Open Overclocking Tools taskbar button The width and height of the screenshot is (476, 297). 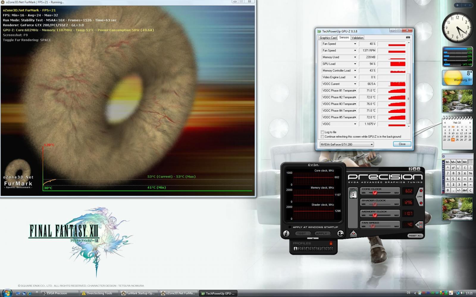[99, 293]
